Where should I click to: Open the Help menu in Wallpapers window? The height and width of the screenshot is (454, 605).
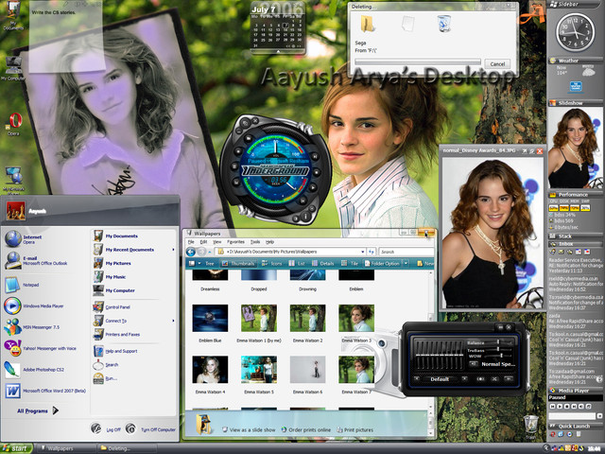click(x=269, y=242)
